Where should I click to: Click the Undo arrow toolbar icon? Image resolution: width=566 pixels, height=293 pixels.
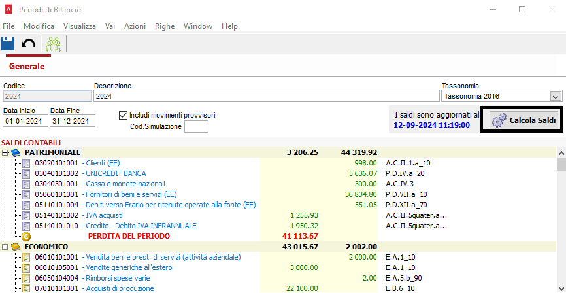click(x=28, y=44)
